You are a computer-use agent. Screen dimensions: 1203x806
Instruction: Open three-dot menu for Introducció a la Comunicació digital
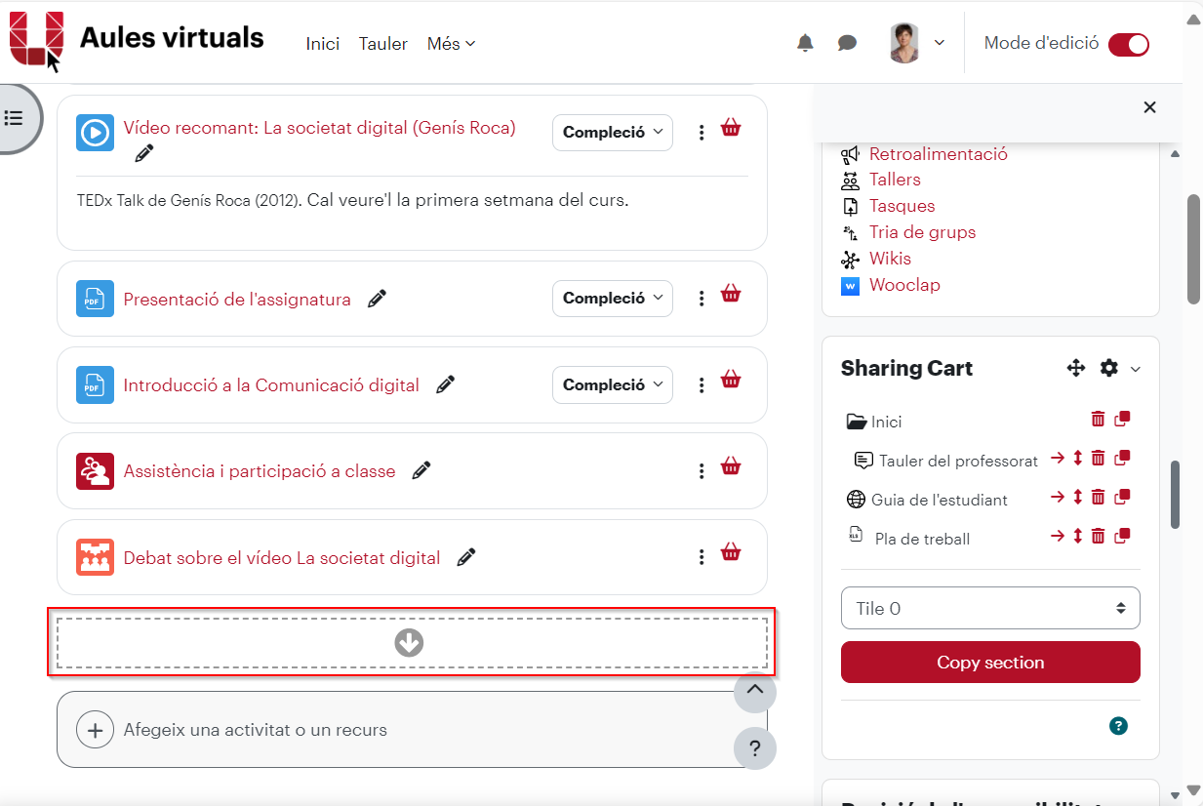[x=702, y=385]
